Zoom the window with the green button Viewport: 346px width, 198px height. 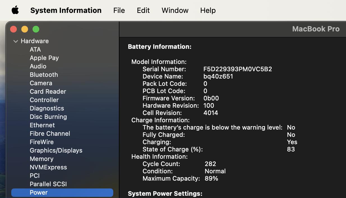tap(36, 29)
